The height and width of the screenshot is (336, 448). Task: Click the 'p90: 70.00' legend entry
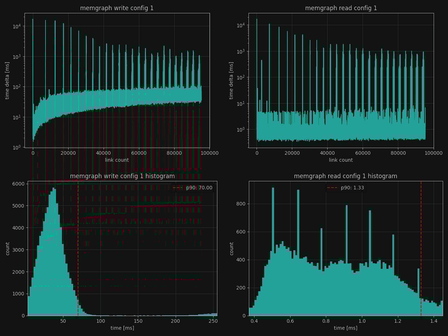[x=193, y=188]
